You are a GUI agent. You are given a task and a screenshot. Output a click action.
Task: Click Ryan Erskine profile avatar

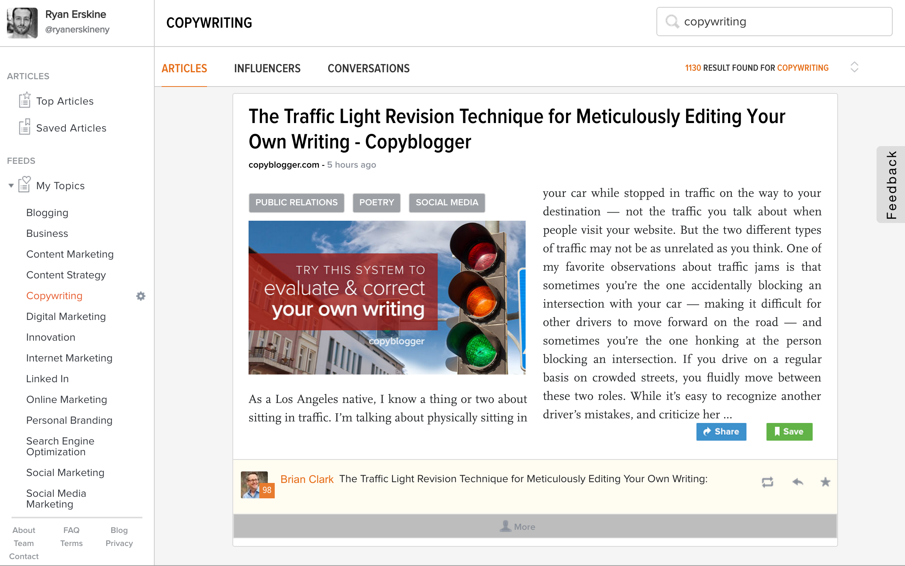[x=22, y=23]
